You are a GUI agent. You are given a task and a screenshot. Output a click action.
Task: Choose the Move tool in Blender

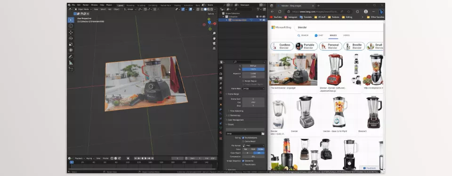click(71, 32)
